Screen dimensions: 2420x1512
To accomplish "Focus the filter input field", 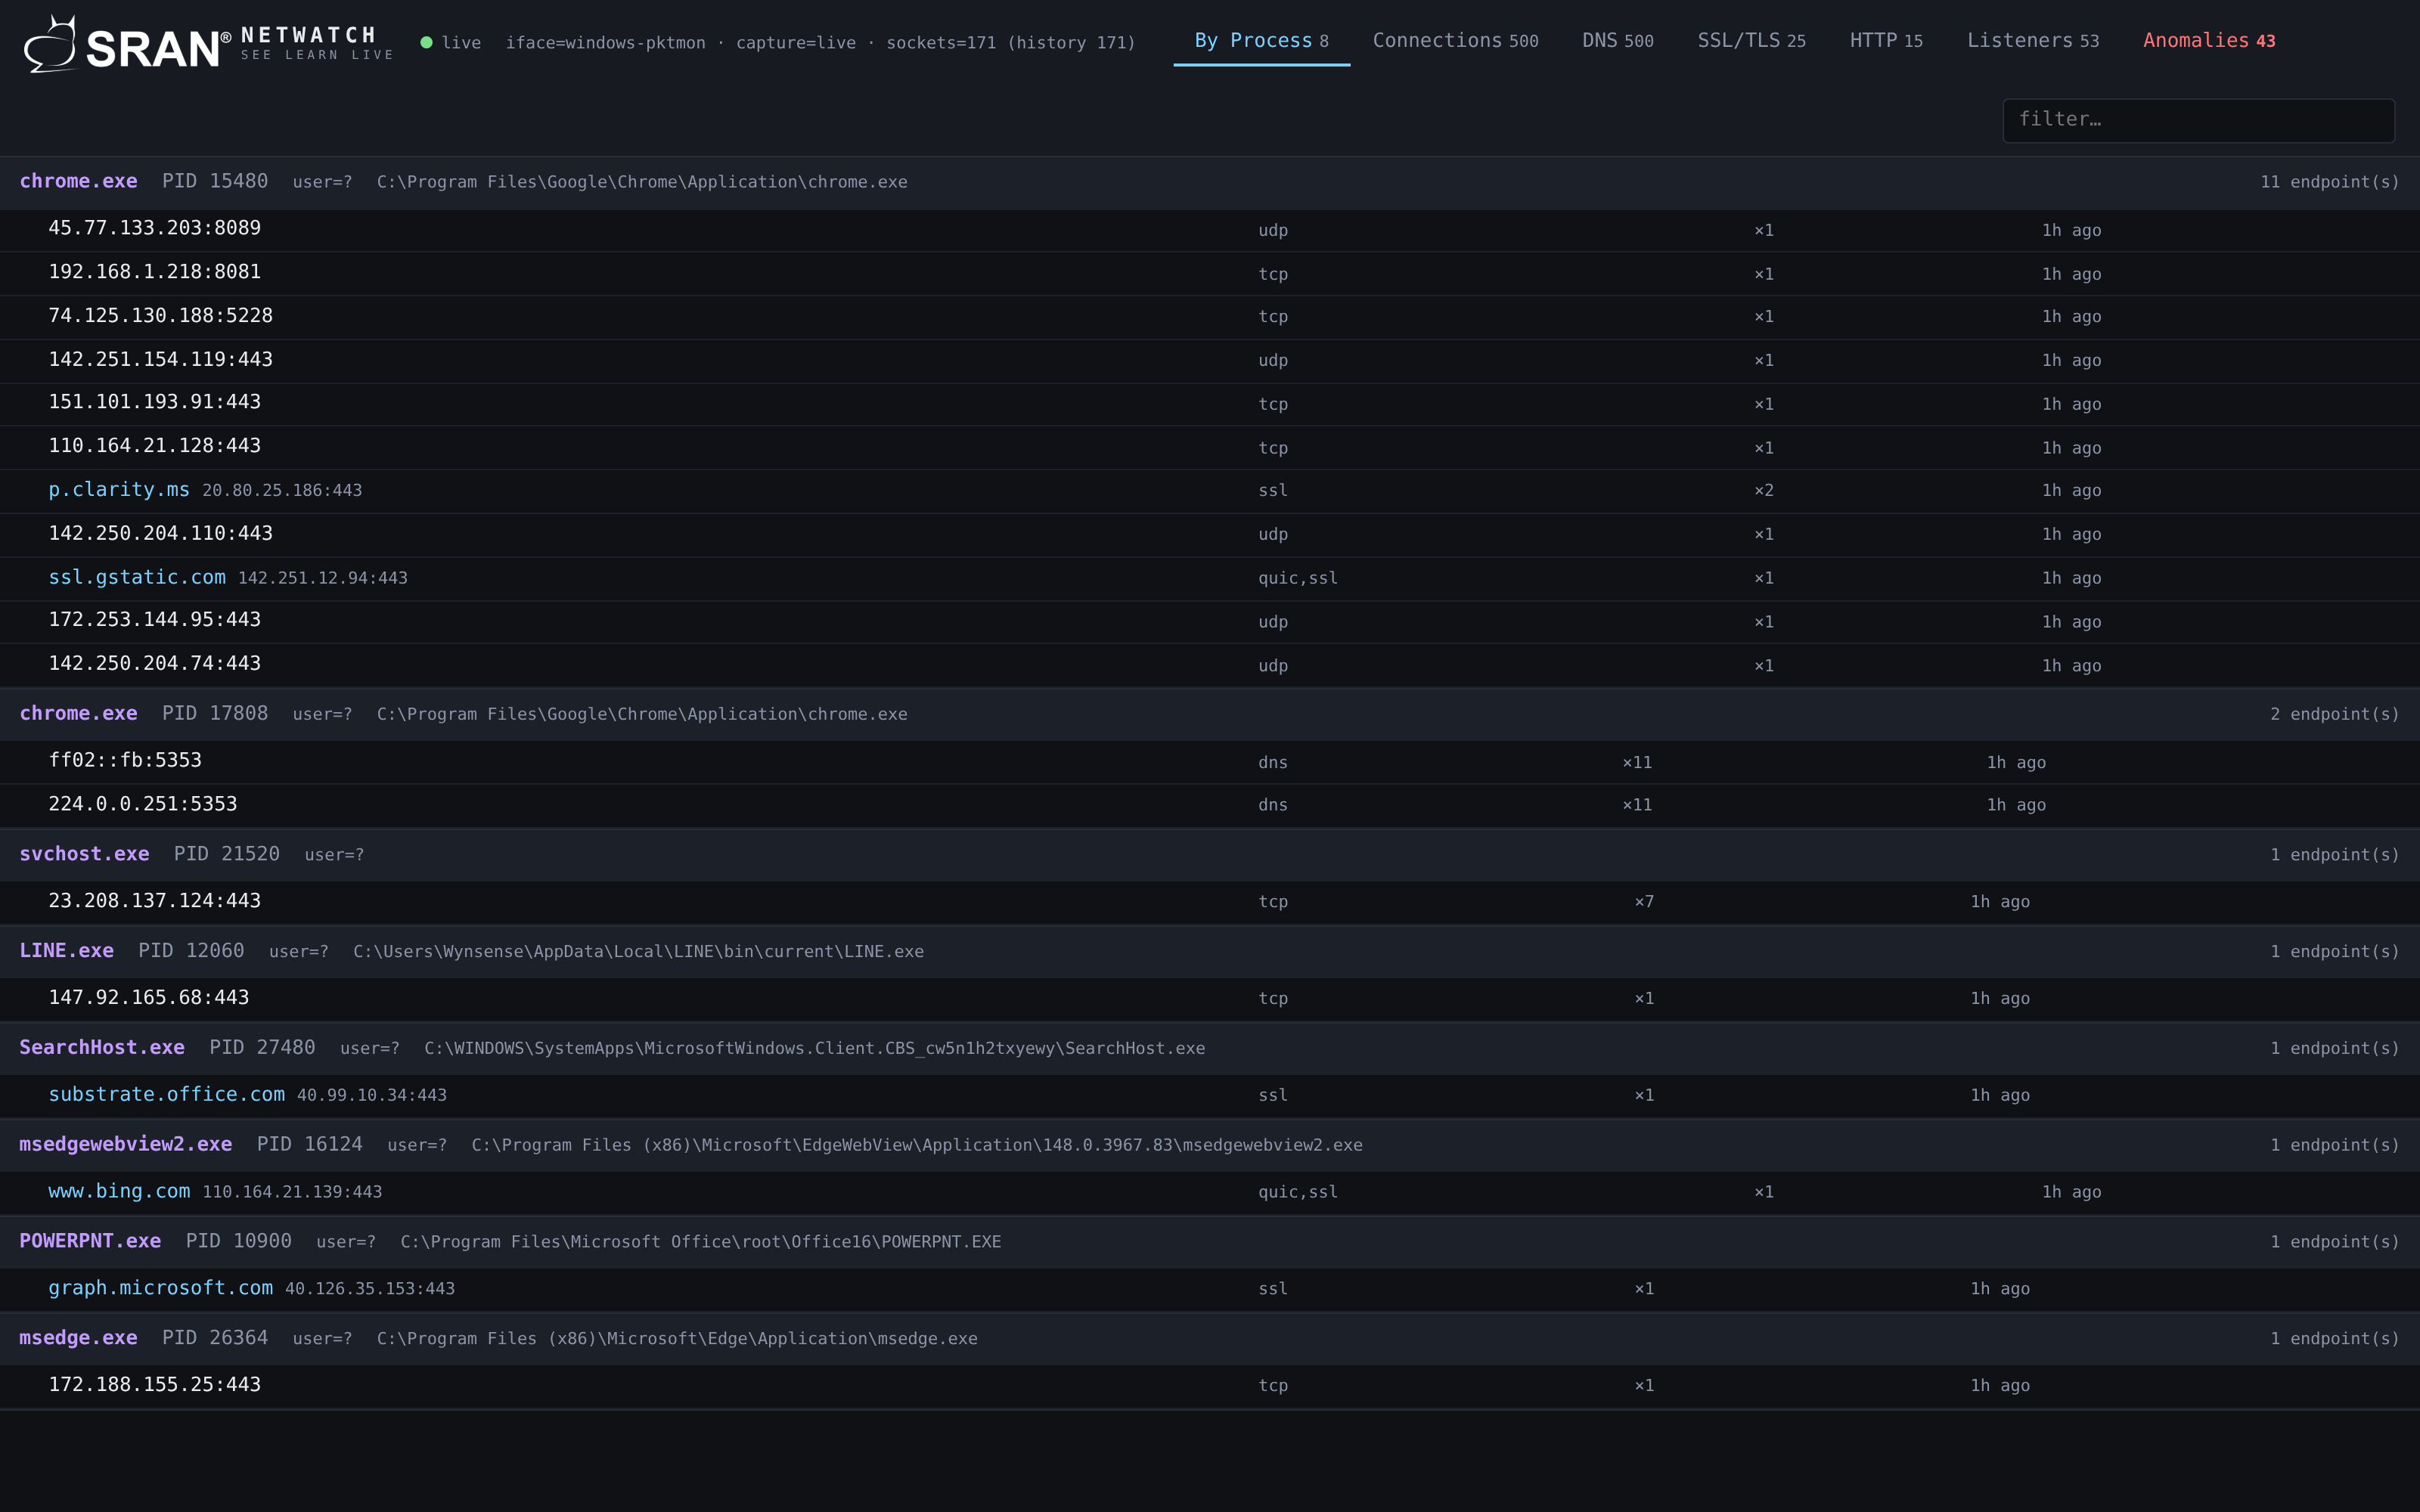I will (2198, 120).
